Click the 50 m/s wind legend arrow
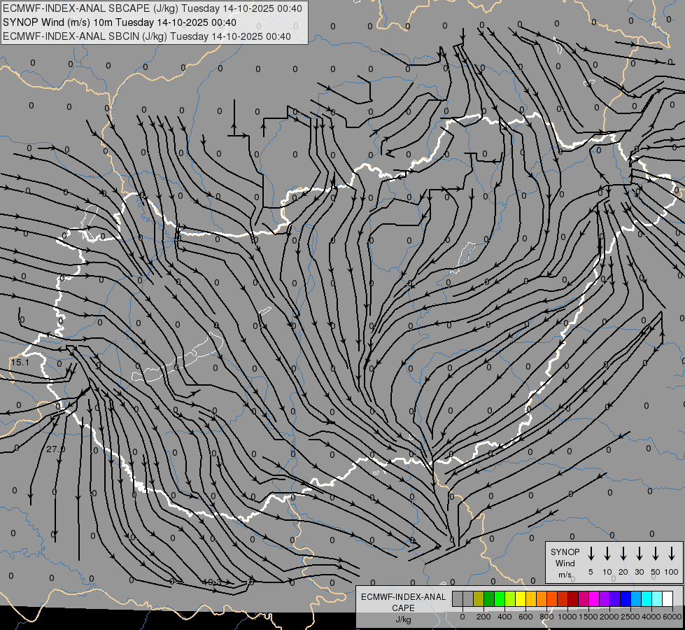 tap(656, 554)
